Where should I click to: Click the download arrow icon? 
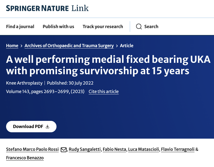coord(47,127)
